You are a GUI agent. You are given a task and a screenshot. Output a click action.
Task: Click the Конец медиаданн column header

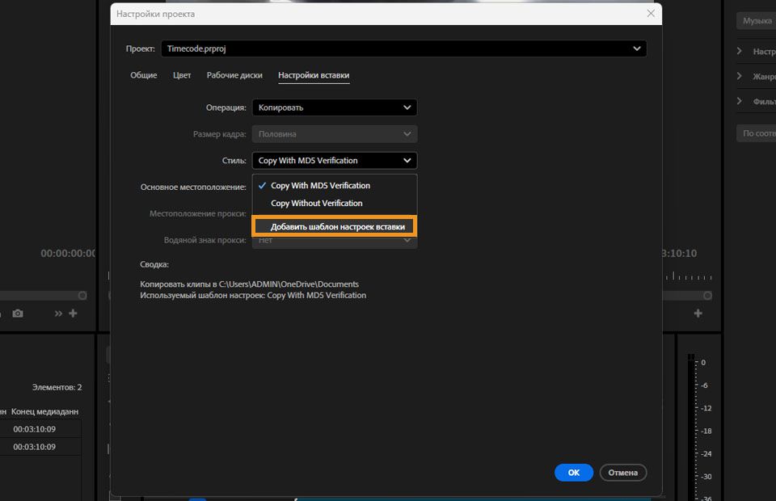[x=44, y=411]
